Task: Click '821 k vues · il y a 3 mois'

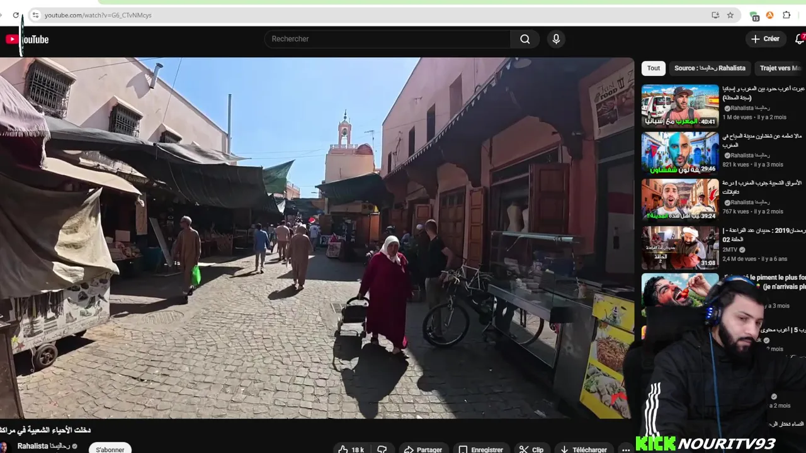Action: (752, 165)
